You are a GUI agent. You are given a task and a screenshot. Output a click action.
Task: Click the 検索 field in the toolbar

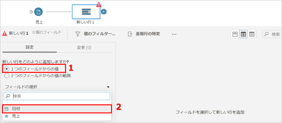point(272,34)
